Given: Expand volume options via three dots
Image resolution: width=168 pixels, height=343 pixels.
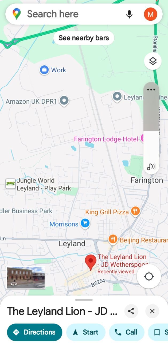Looking at the screenshot, I should [x=151, y=90].
